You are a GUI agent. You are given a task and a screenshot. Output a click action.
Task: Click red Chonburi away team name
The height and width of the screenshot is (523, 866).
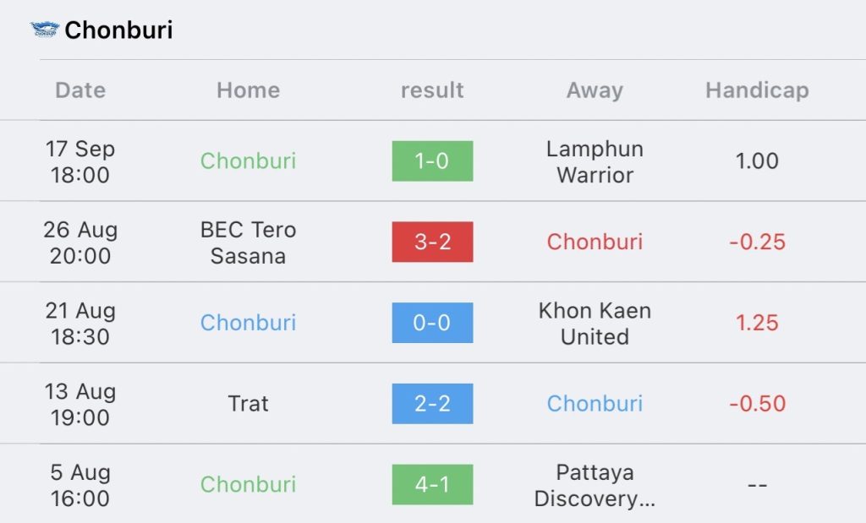click(595, 242)
